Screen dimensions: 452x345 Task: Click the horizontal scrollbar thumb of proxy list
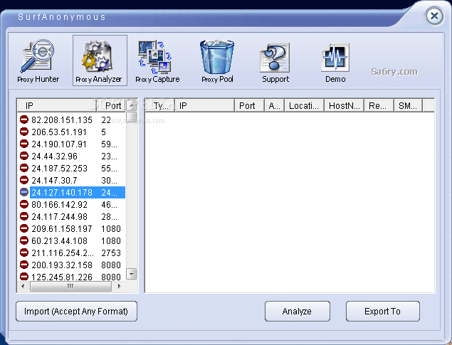pyautogui.click(x=70, y=286)
